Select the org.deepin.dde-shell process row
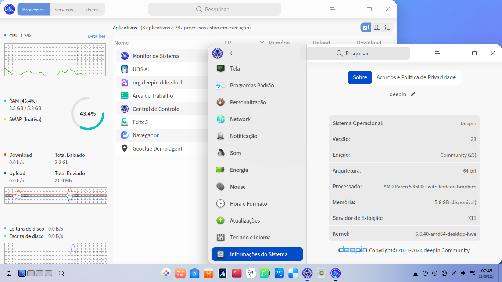This screenshot has width=502, height=282. tap(162, 83)
